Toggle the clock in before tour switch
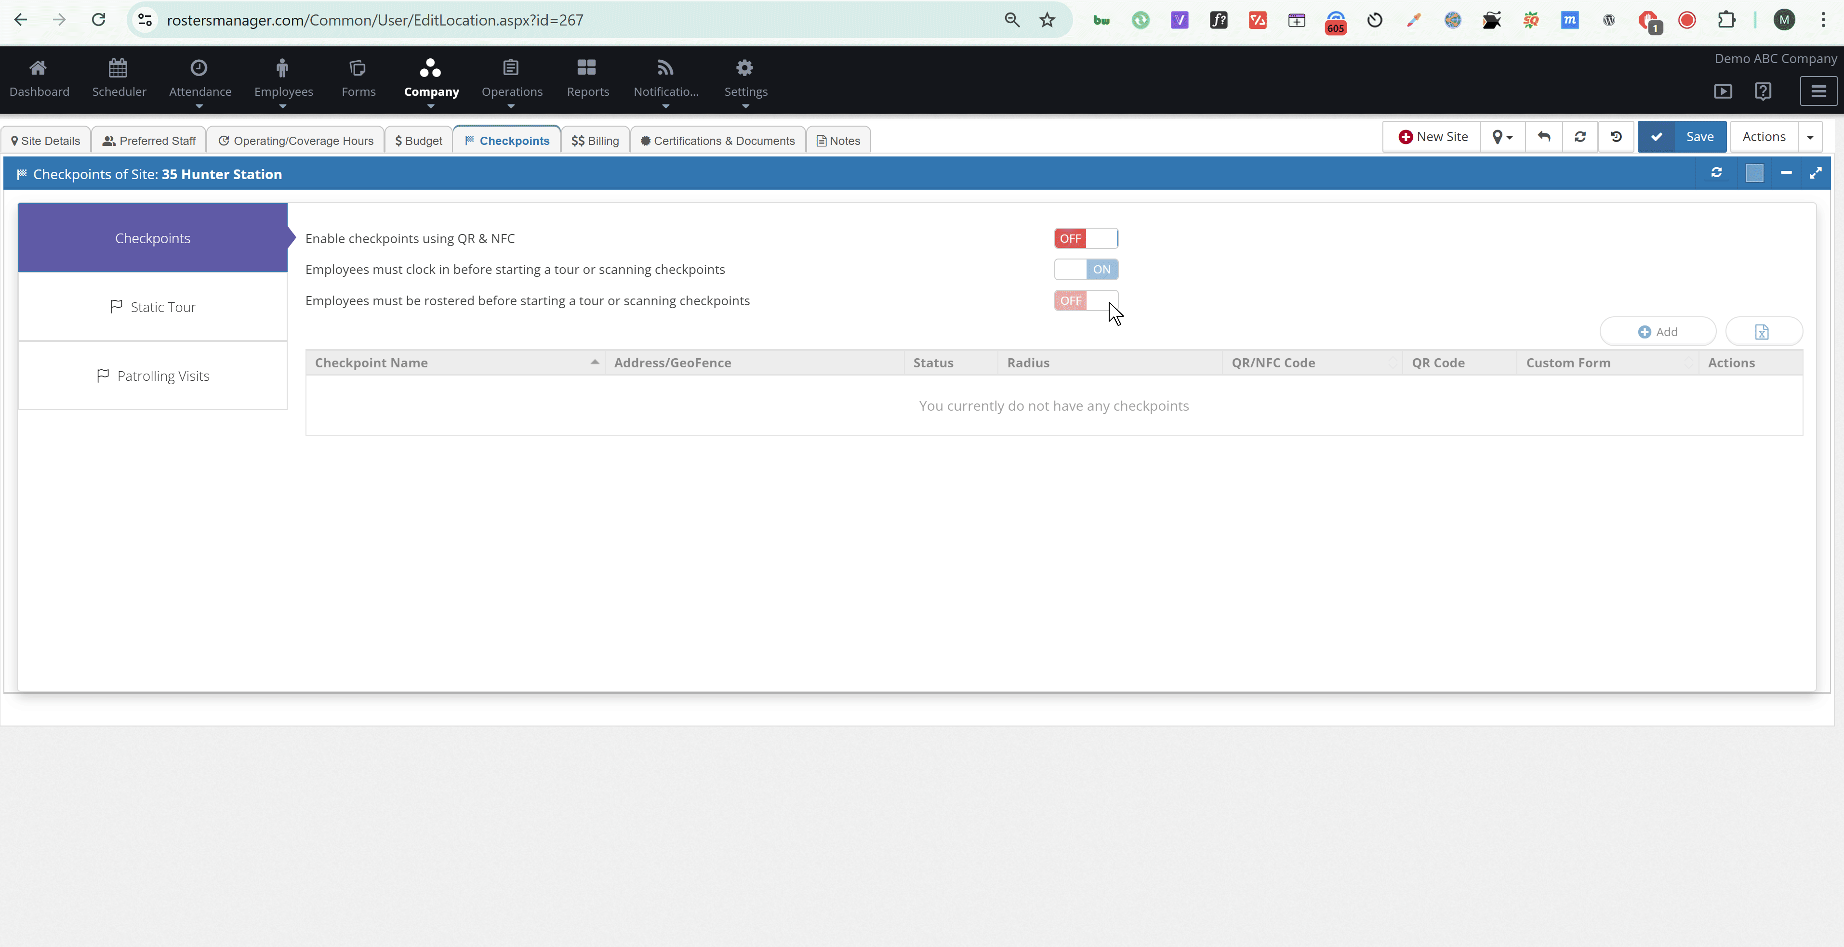 pos(1085,270)
